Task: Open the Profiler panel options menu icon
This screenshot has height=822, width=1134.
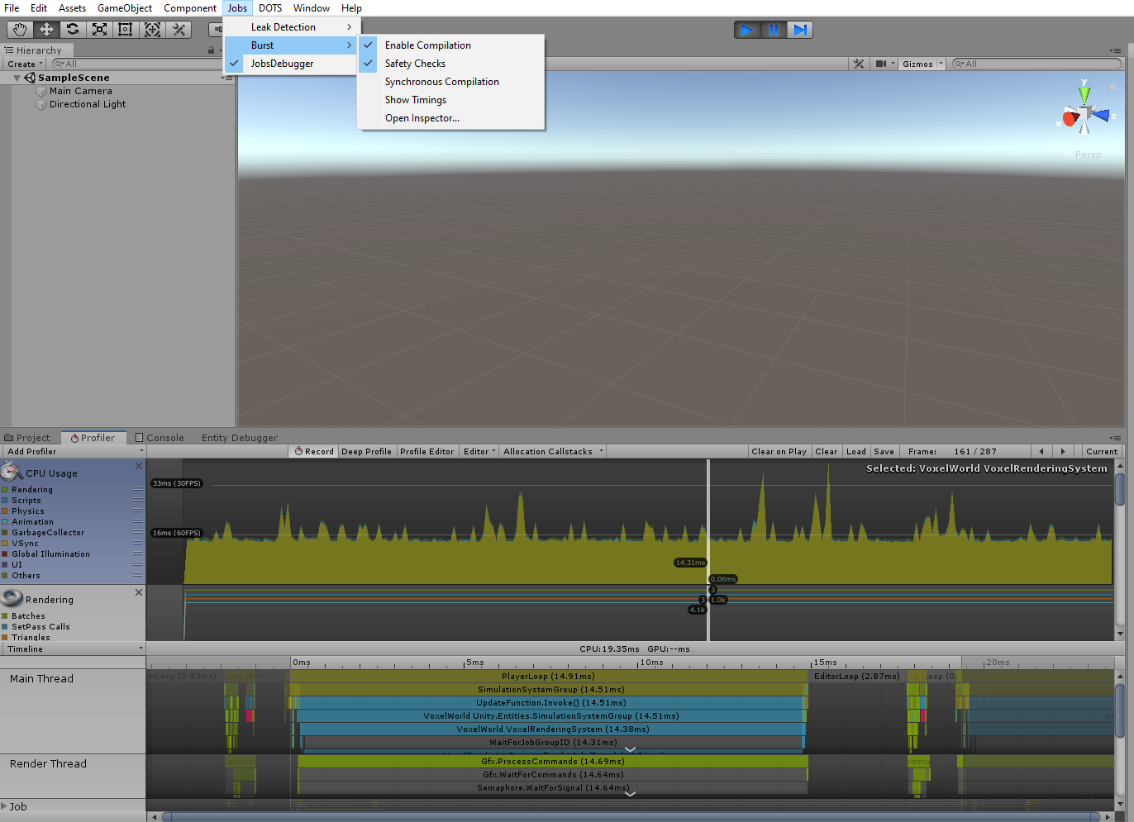Action: [1115, 438]
